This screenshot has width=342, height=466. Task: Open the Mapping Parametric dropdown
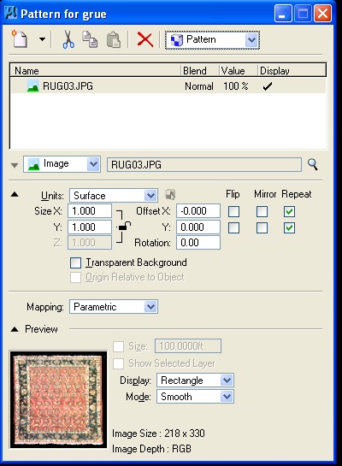pos(114,307)
